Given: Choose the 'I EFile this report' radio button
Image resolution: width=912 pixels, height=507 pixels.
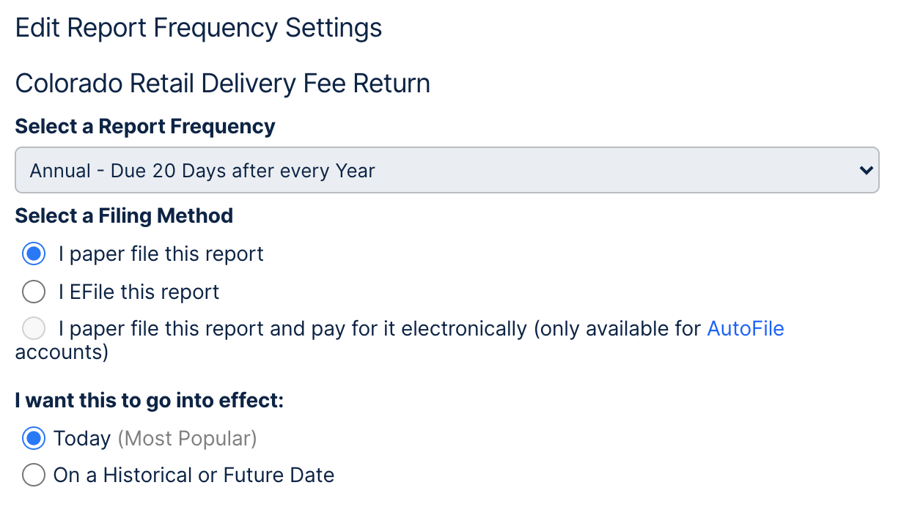Looking at the screenshot, I should 34,292.
